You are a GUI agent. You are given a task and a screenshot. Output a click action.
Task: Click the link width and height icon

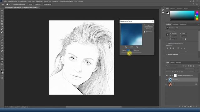[x=167, y=35]
